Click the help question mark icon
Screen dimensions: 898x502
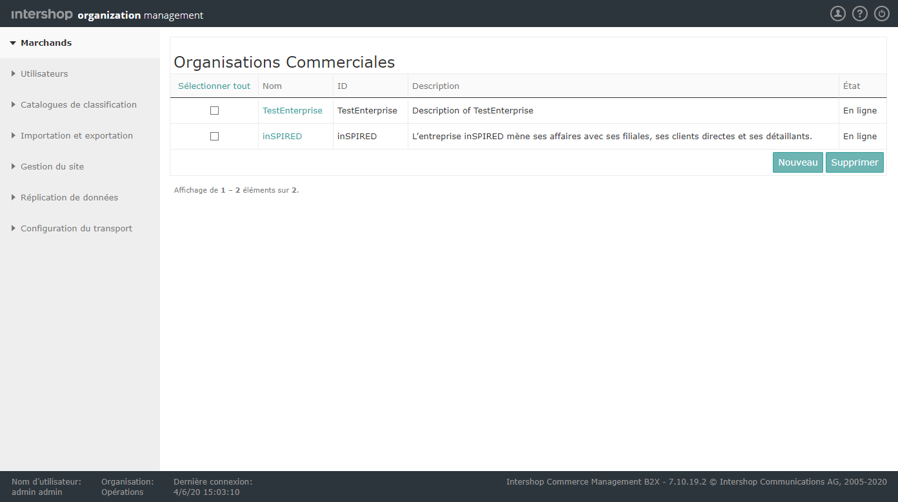click(x=859, y=14)
